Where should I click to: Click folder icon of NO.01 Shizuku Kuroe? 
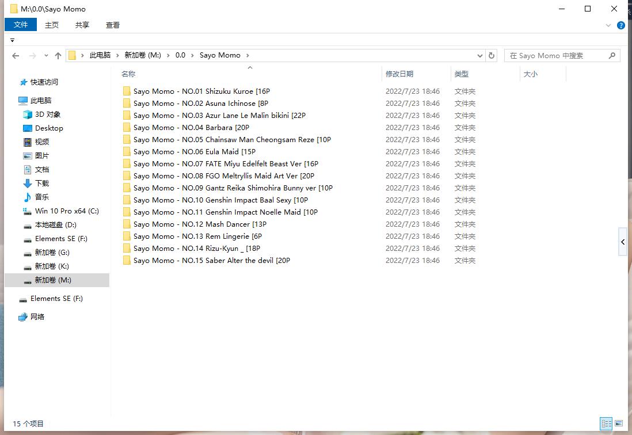[127, 91]
